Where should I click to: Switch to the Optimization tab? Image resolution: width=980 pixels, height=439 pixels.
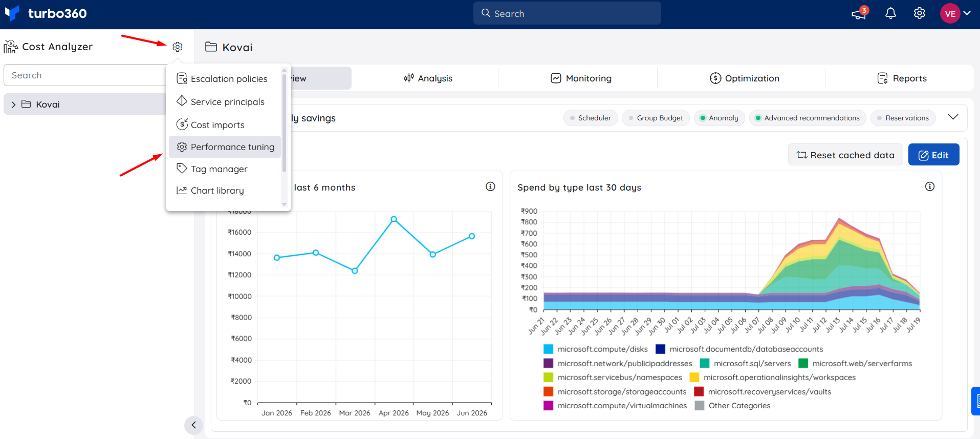(x=745, y=78)
